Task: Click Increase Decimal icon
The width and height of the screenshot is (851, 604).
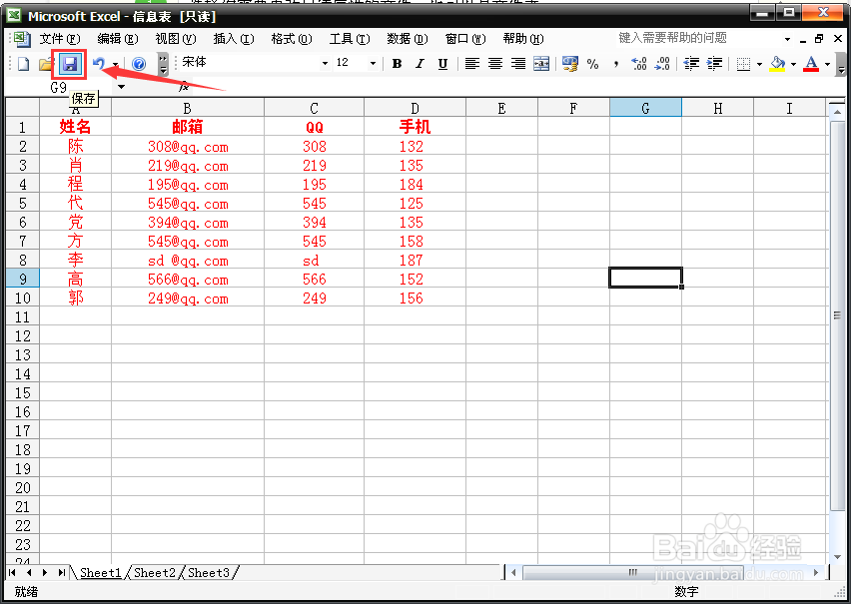Action: click(x=639, y=64)
